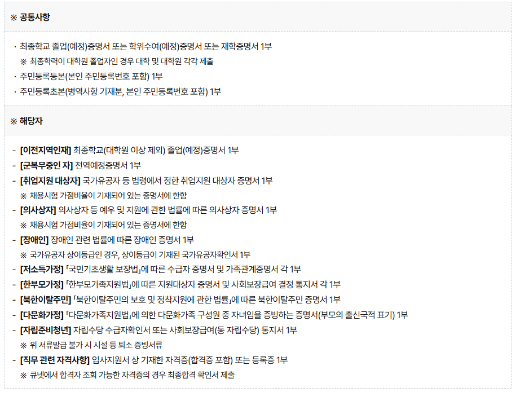This screenshot has width=520, height=405.
Task: Click the [북한이탈주민] label
Action: [45, 299]
